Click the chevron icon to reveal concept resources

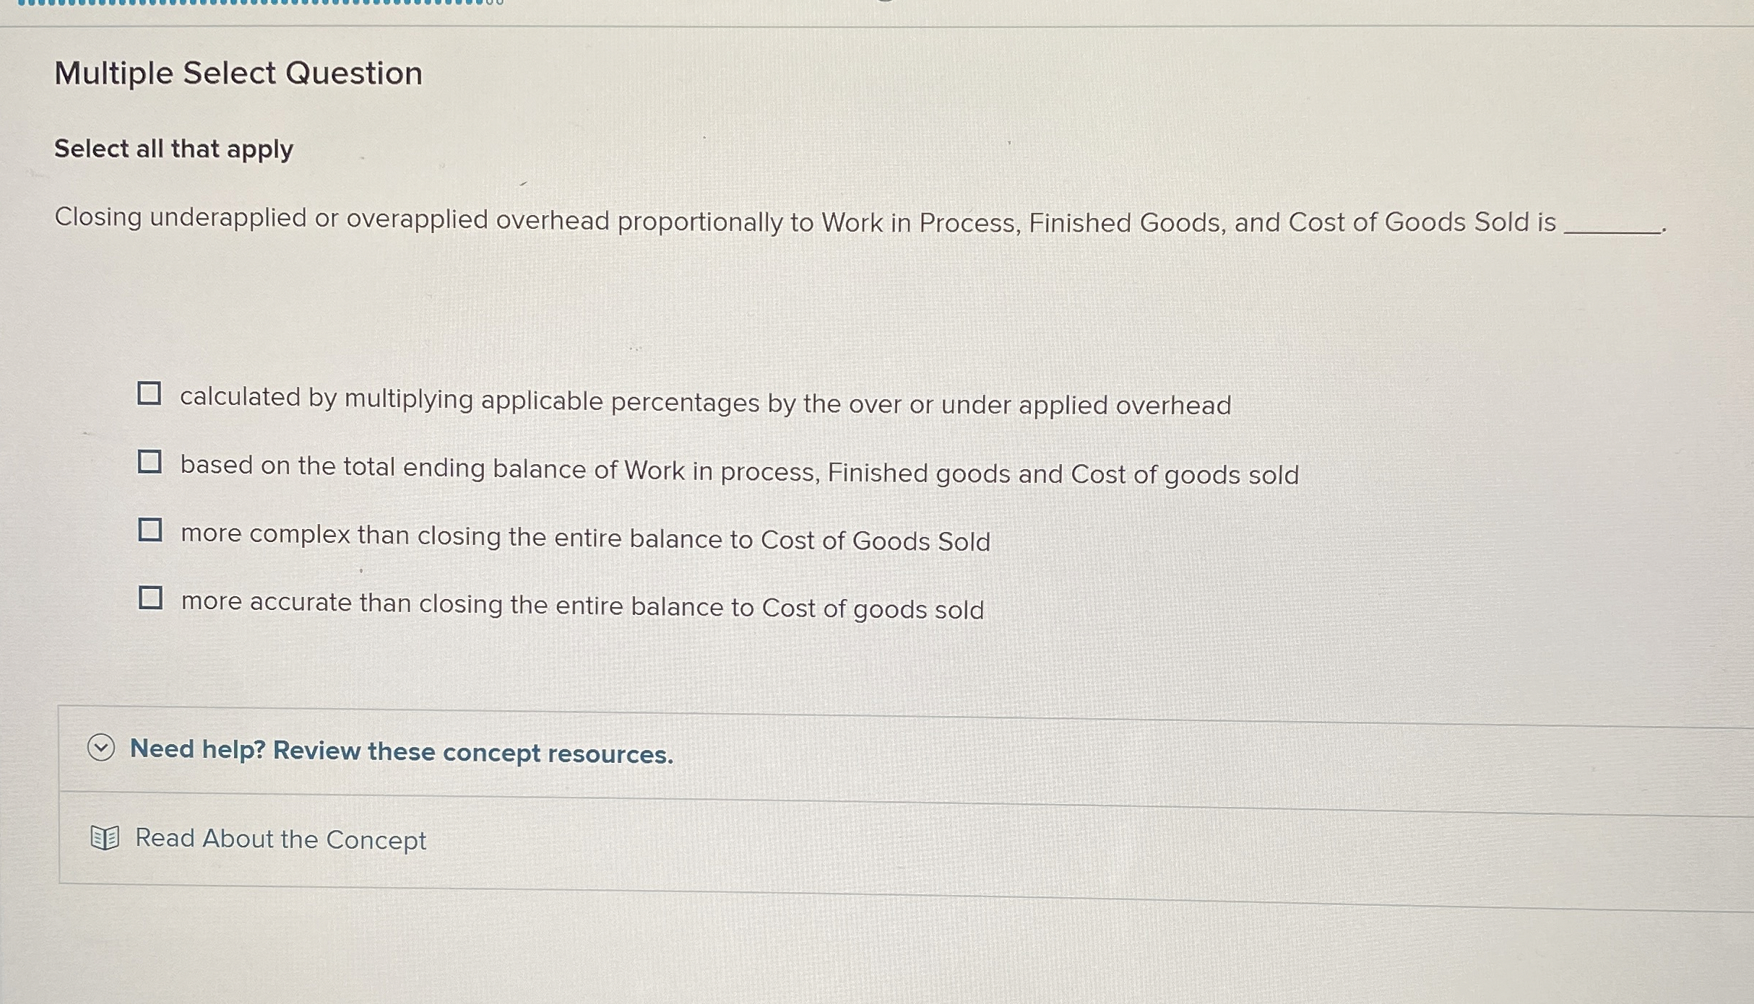[x=102, y=749]
